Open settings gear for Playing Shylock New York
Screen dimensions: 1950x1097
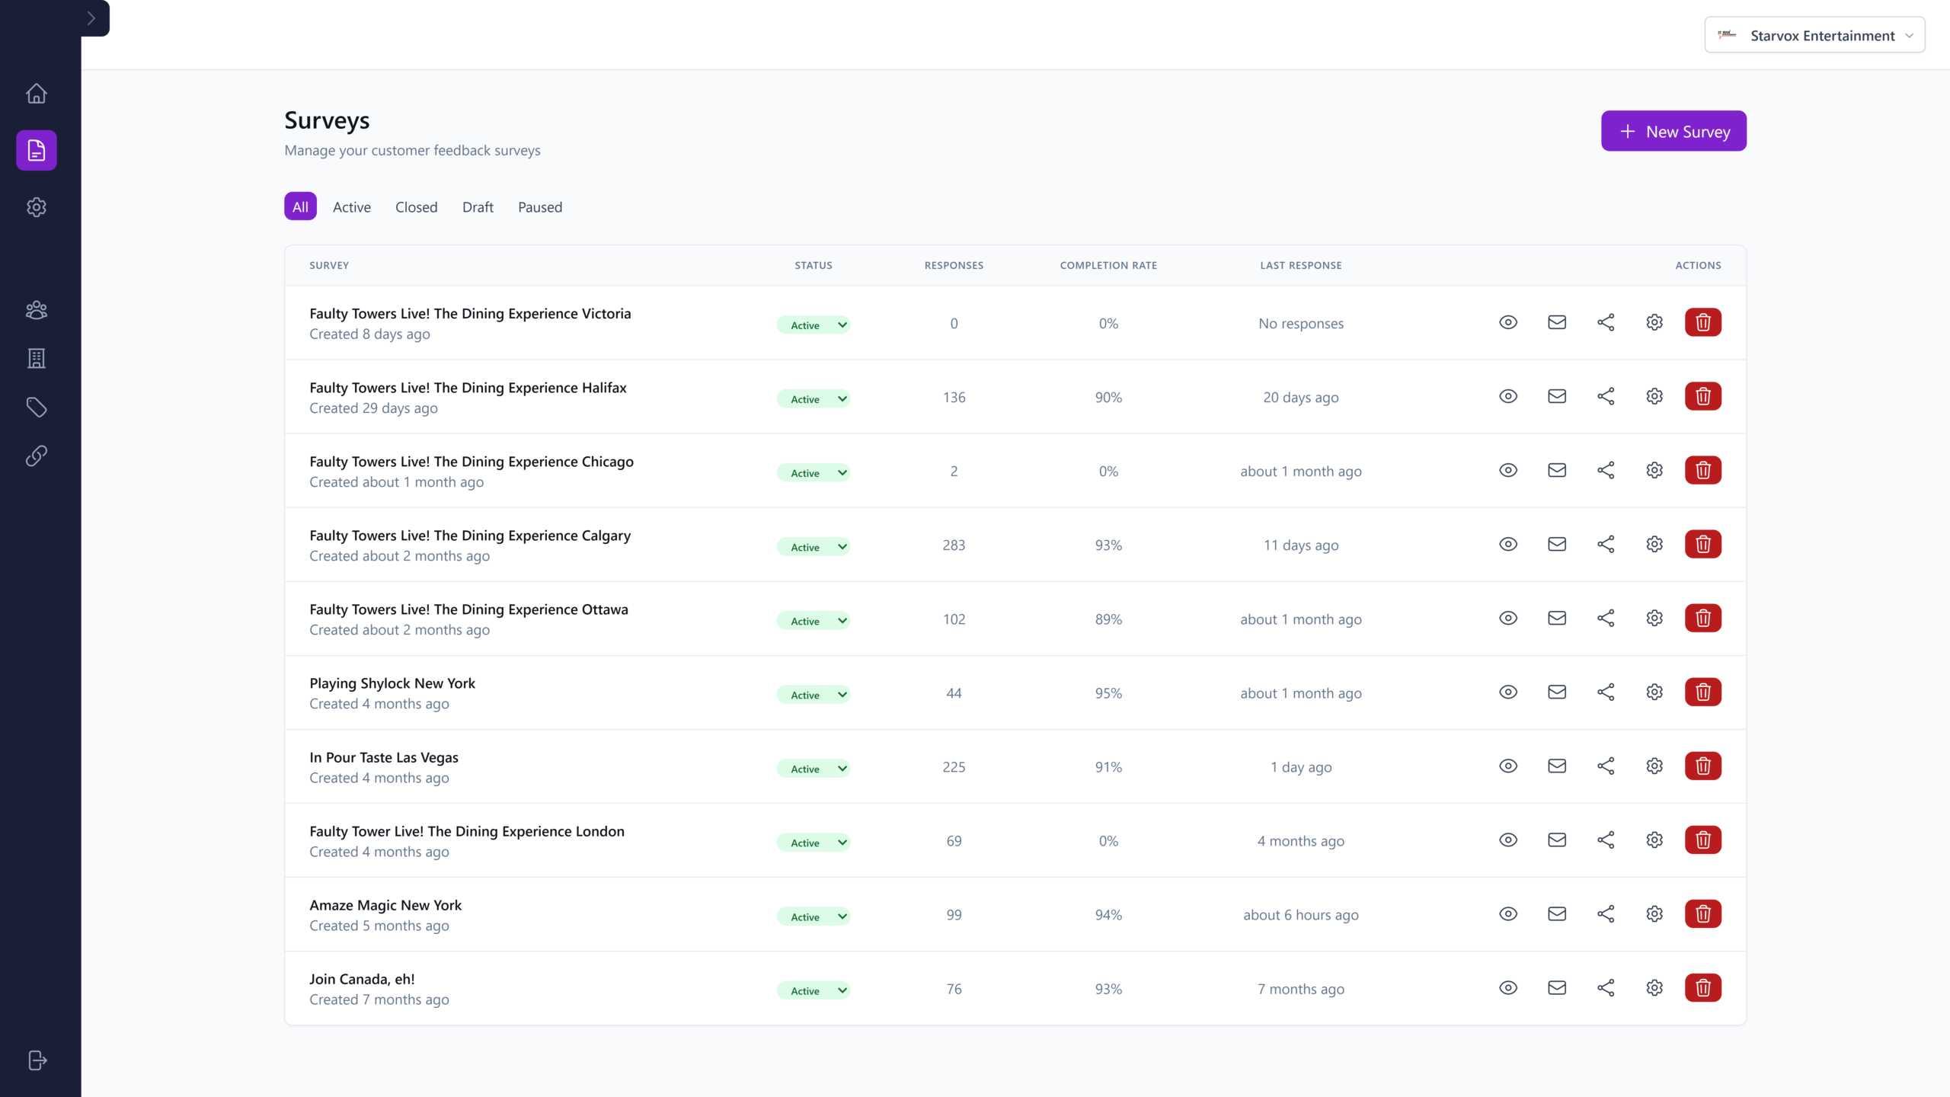click(1654, 692)
